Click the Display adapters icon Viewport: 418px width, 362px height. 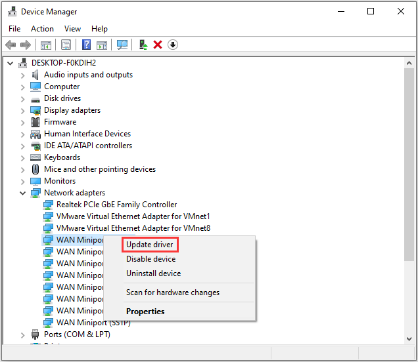tap(35, 110)
